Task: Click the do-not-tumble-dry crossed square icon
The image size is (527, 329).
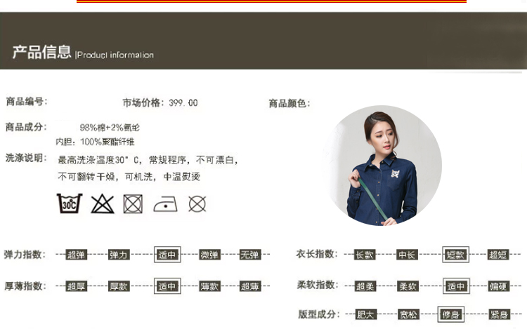Action: [133, 204]
